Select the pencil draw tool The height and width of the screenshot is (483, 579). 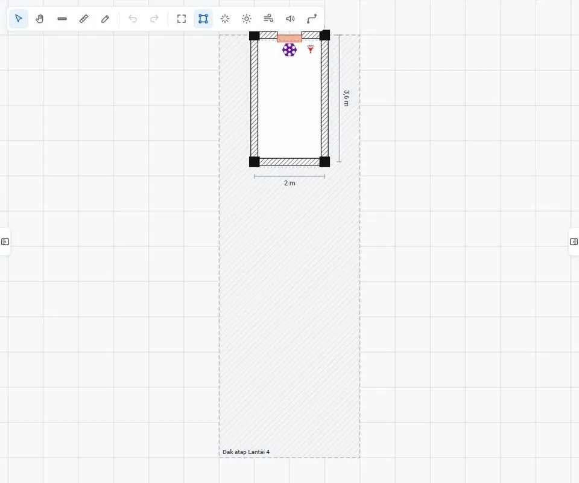coord(105,19)
